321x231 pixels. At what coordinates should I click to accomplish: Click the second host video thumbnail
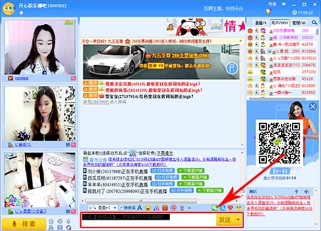[x=40, y=114]
